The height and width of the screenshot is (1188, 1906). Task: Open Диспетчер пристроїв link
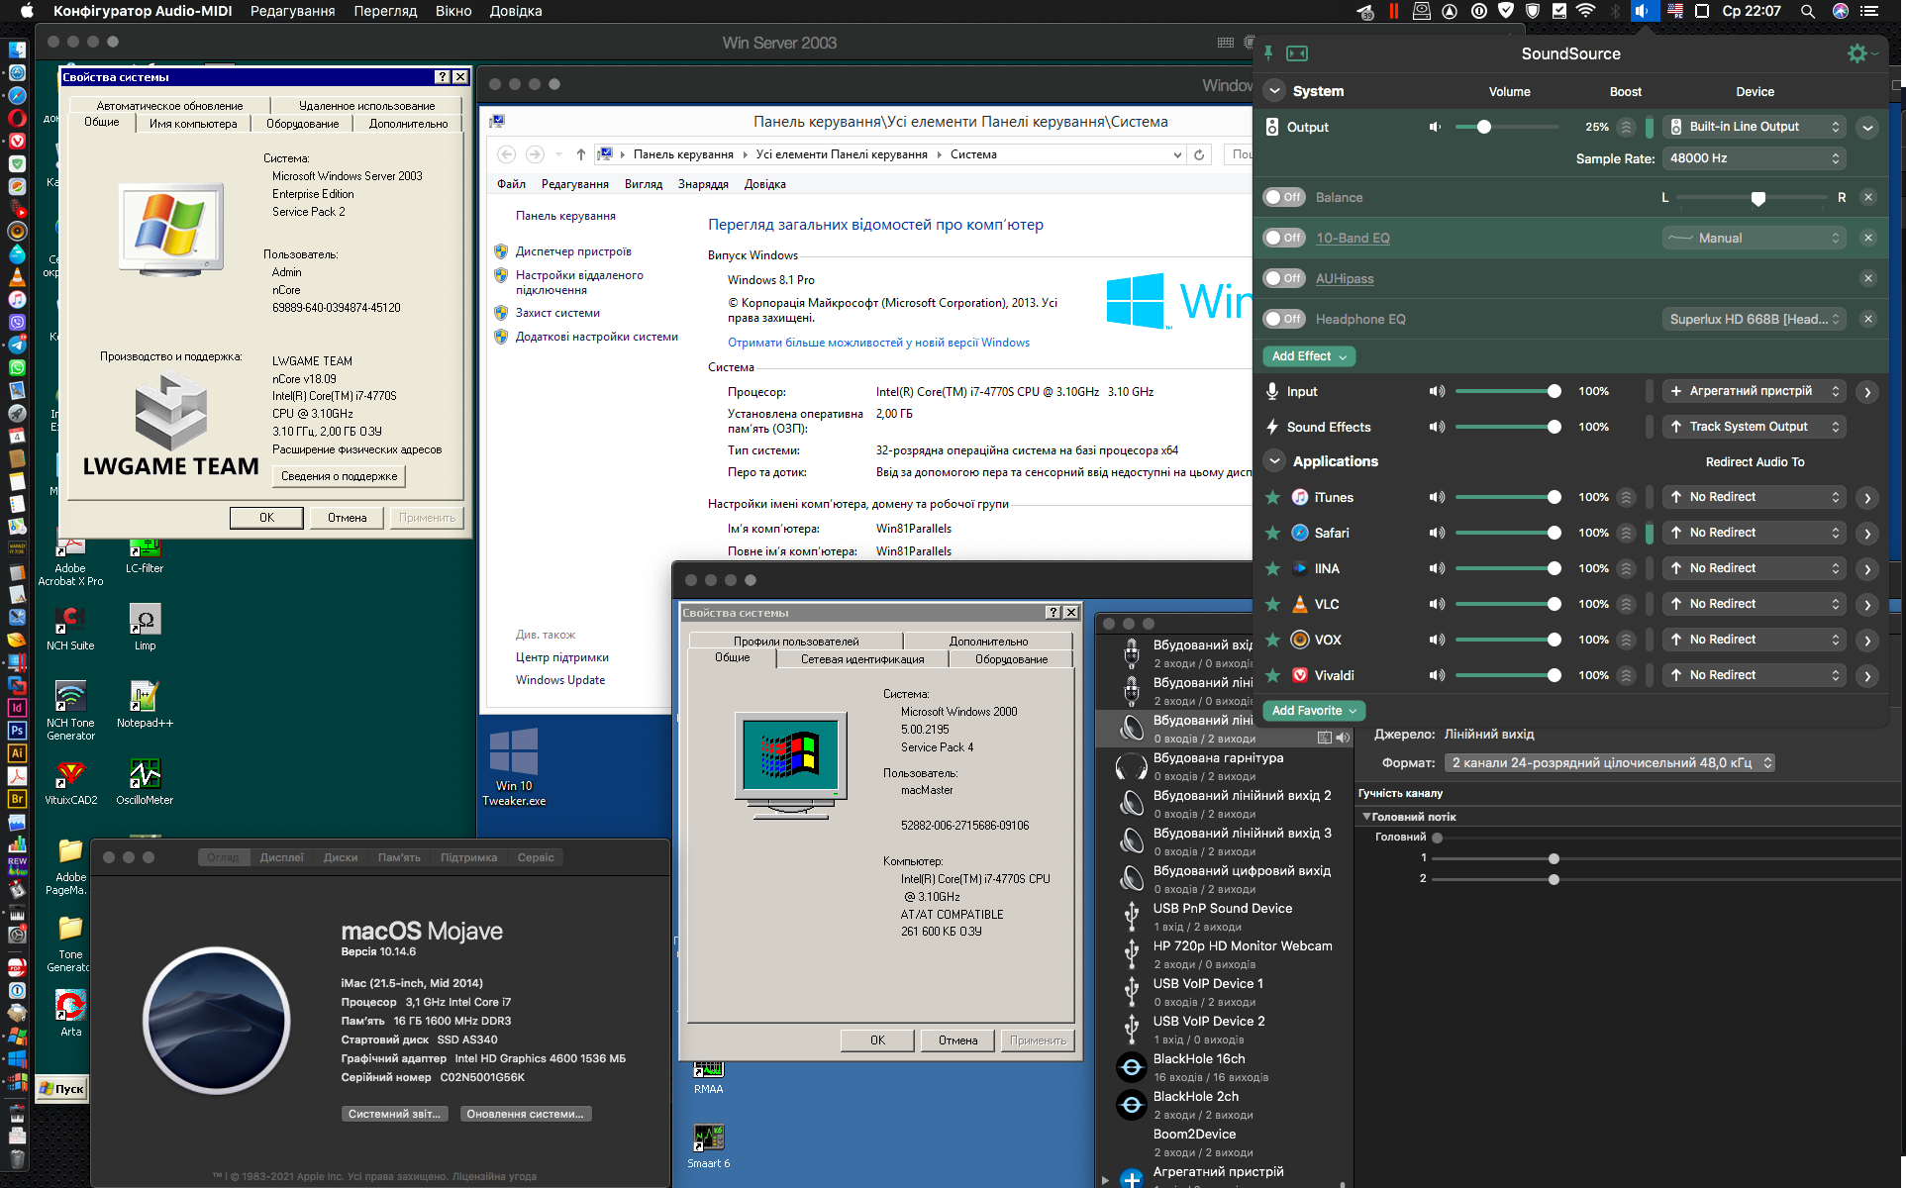click(573, 251)
